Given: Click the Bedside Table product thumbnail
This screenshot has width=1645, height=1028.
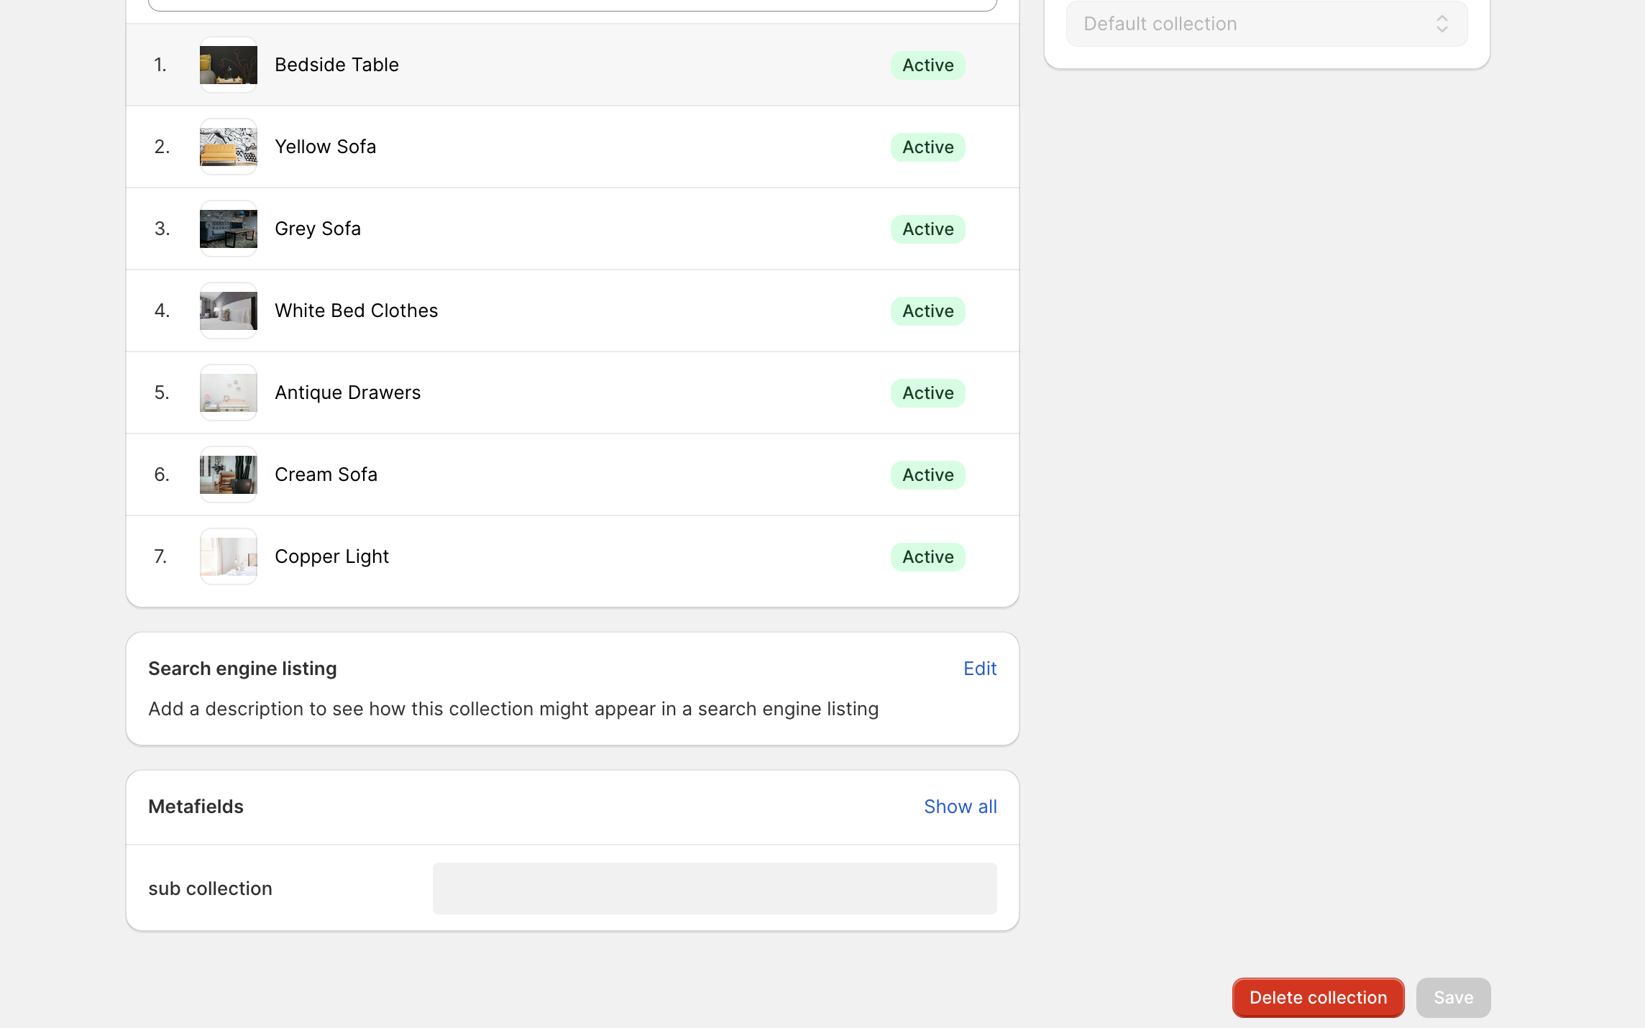Looking at the screenshot, I should 228,64.
